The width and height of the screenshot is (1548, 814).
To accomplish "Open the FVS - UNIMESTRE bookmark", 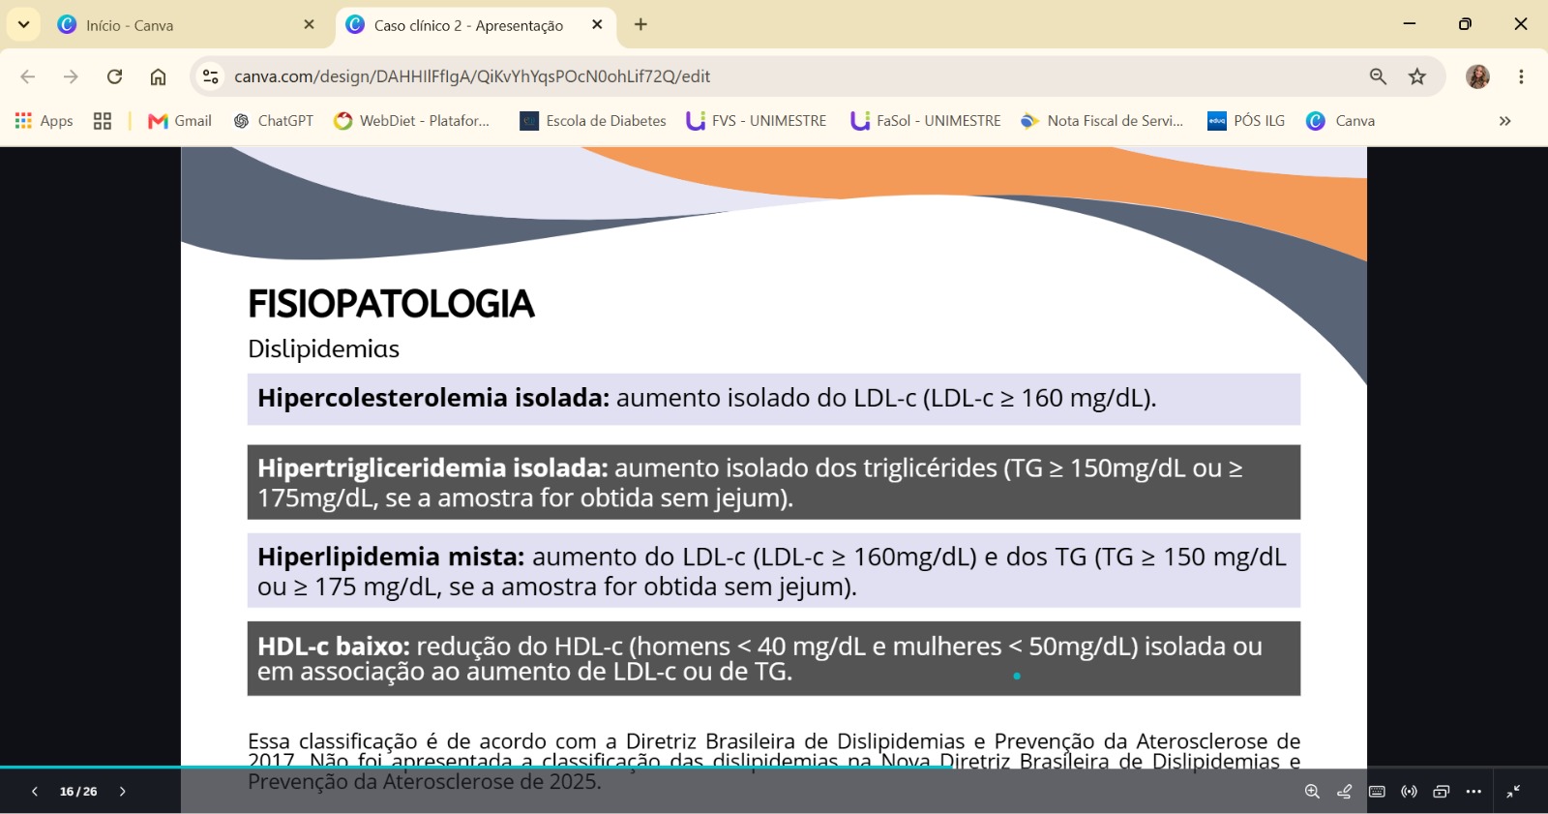I will (757, 121).
